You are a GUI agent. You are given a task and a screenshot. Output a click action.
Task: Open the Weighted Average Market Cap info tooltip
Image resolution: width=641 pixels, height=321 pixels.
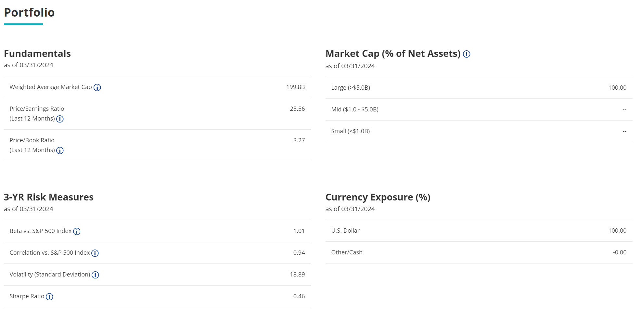pos(97,87)
